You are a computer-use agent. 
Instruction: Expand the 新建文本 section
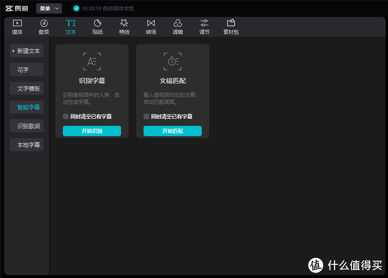[x=27, y=51]
